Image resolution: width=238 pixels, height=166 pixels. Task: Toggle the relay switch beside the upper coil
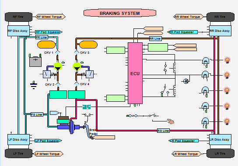pyautogui.click(x=165, y=68)
